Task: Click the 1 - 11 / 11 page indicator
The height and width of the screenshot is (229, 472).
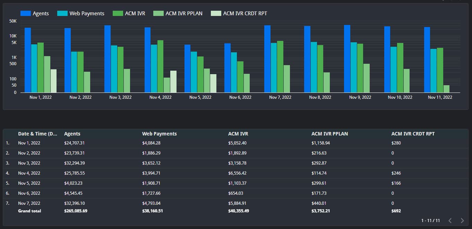Action: (430, 221)
